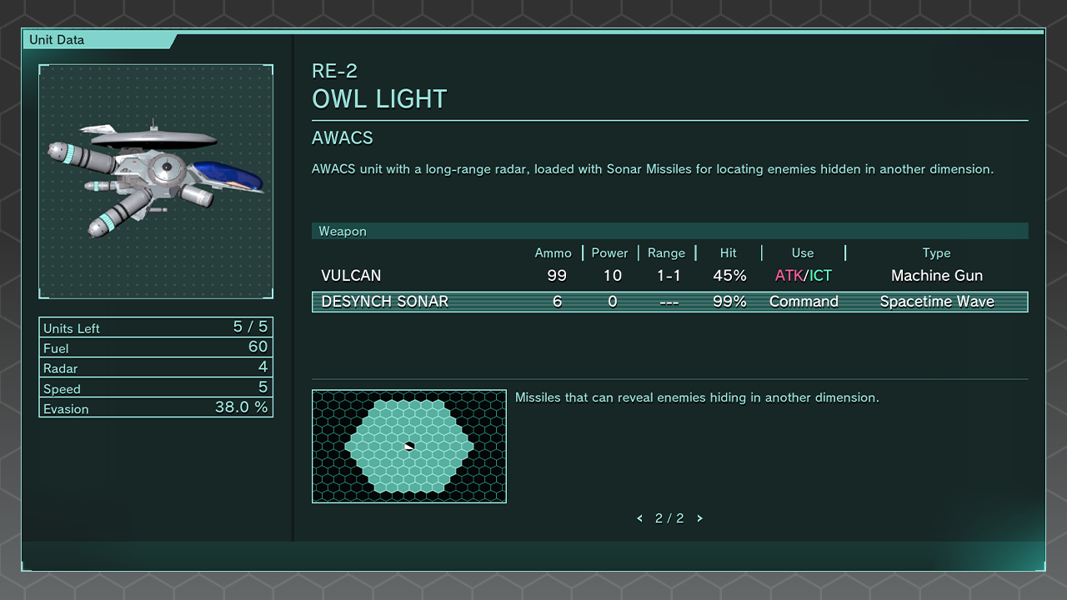
Task: Click the ATK/ICT use label
Action: tap(804, 276)
